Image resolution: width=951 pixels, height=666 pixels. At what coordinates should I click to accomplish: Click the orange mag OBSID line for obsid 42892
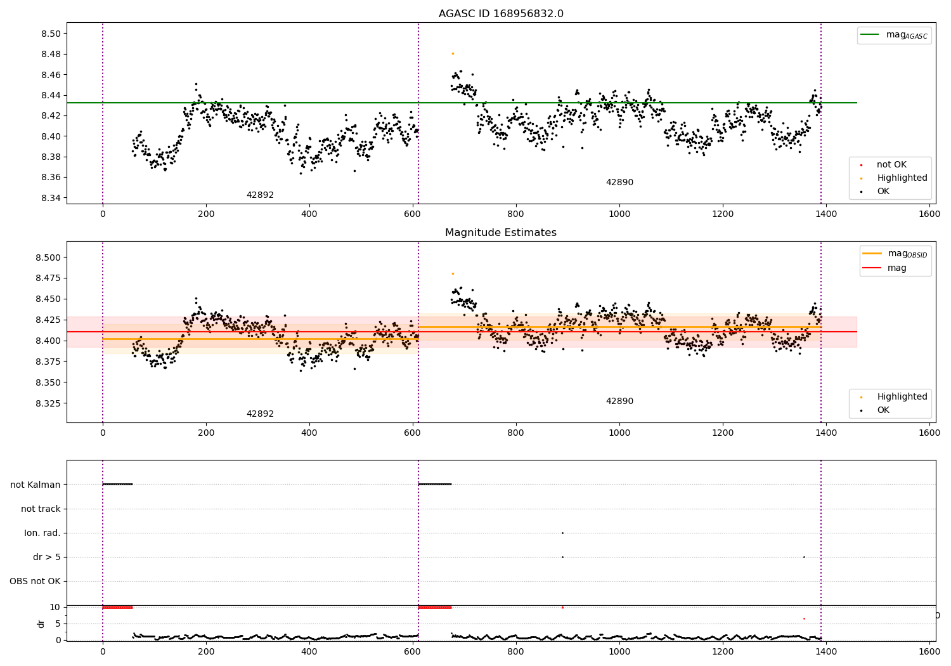(261, 339)
